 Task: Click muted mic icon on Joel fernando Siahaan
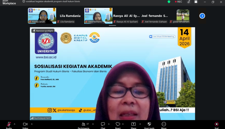[142, 22]
